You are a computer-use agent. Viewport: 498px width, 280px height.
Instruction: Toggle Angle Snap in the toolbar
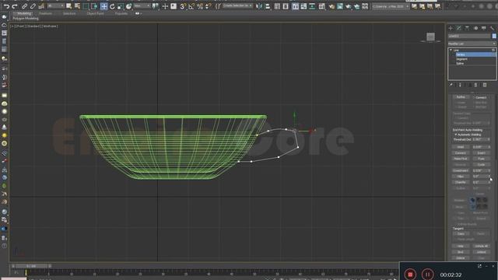(x=191, y=6)
